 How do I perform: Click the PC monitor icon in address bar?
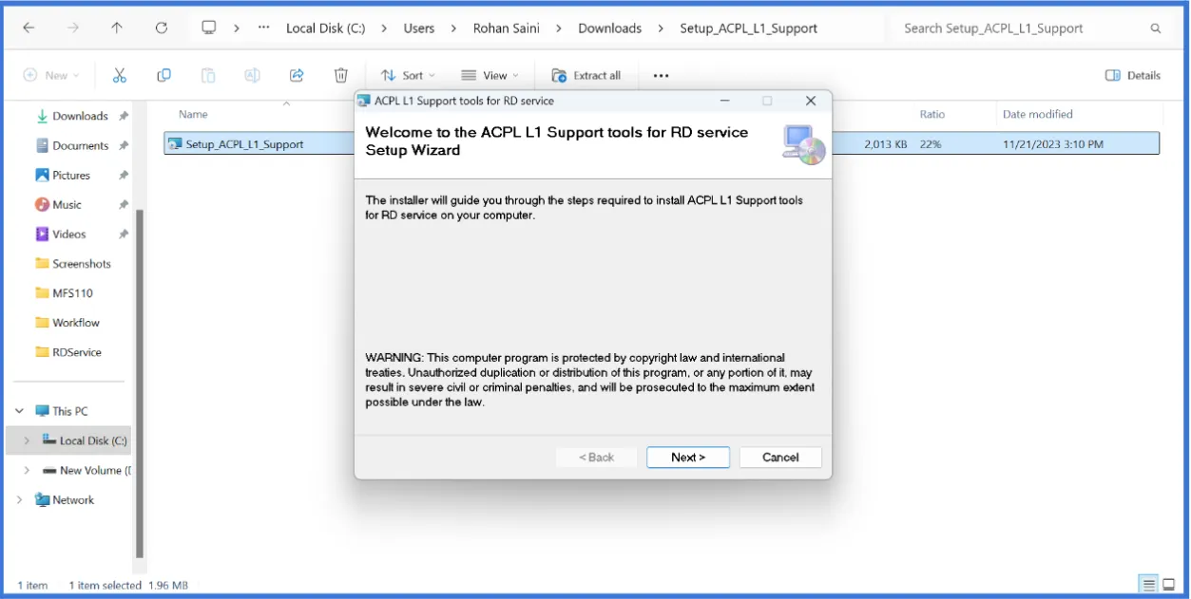[x=209, y=28]
